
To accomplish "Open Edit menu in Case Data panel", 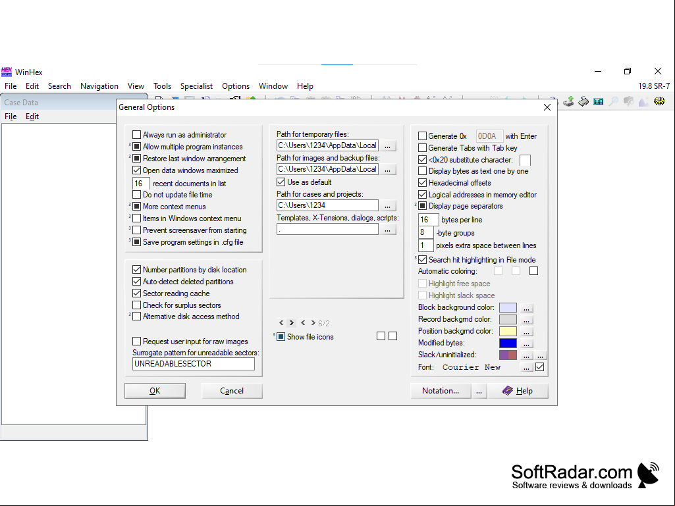I will 32,116.
